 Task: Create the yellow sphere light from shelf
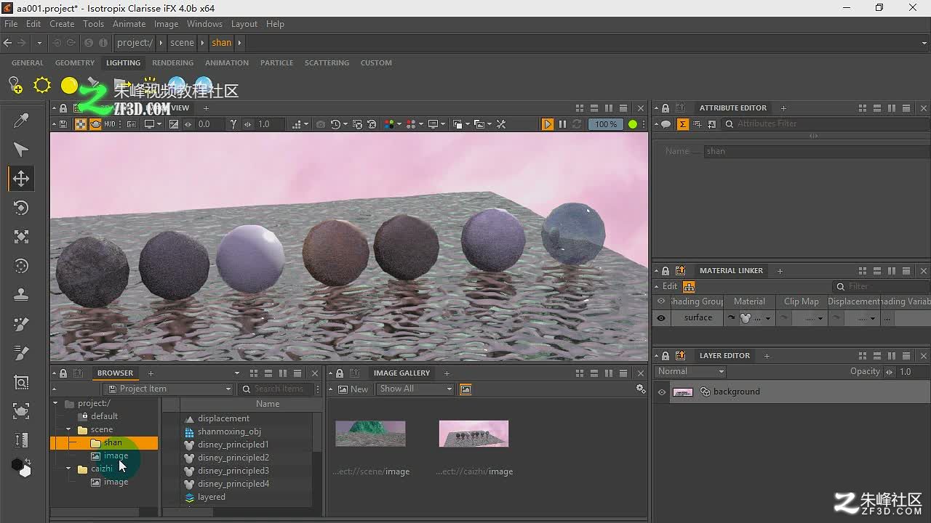[69, 86]
